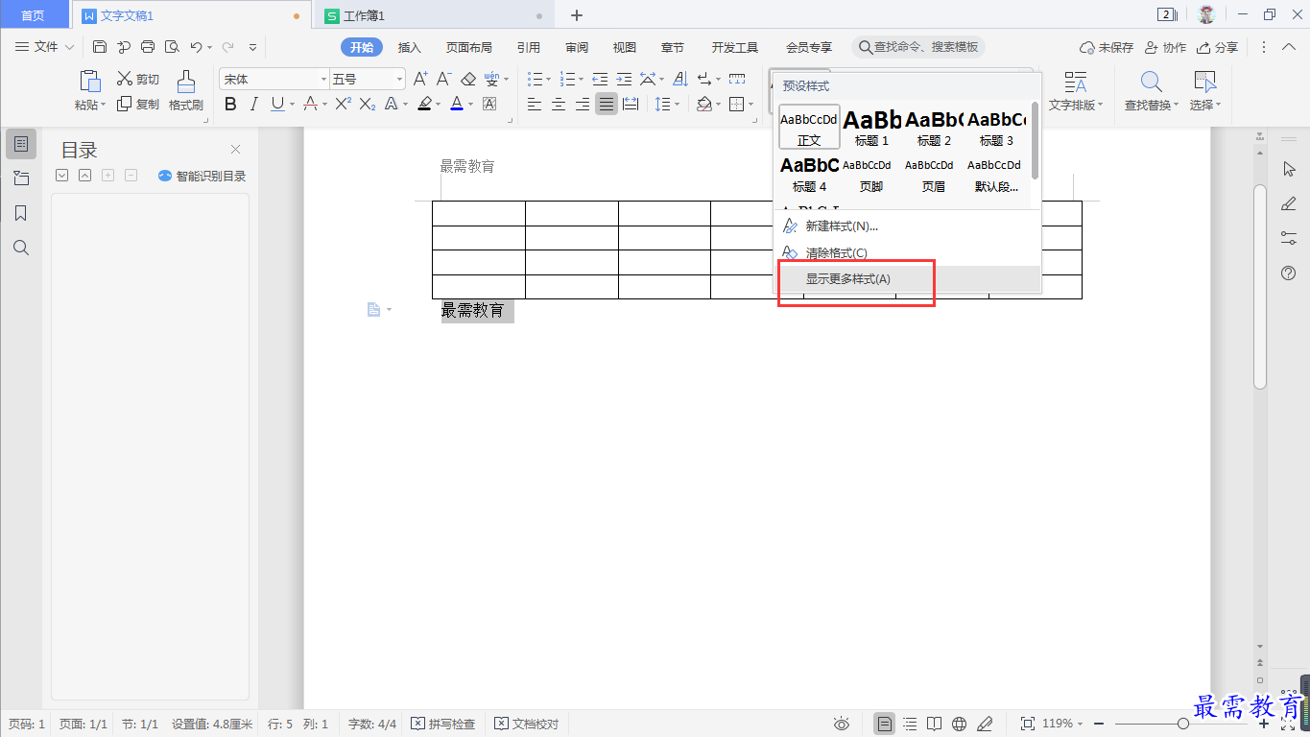Set right text alignment

tap(583, 104)
